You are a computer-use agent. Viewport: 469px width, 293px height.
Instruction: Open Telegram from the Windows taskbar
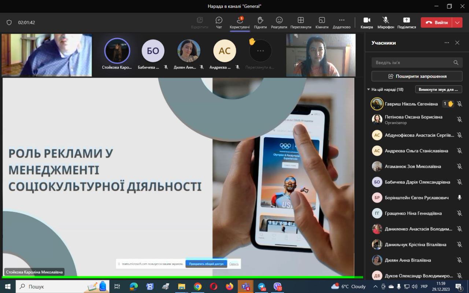point(262,286)
